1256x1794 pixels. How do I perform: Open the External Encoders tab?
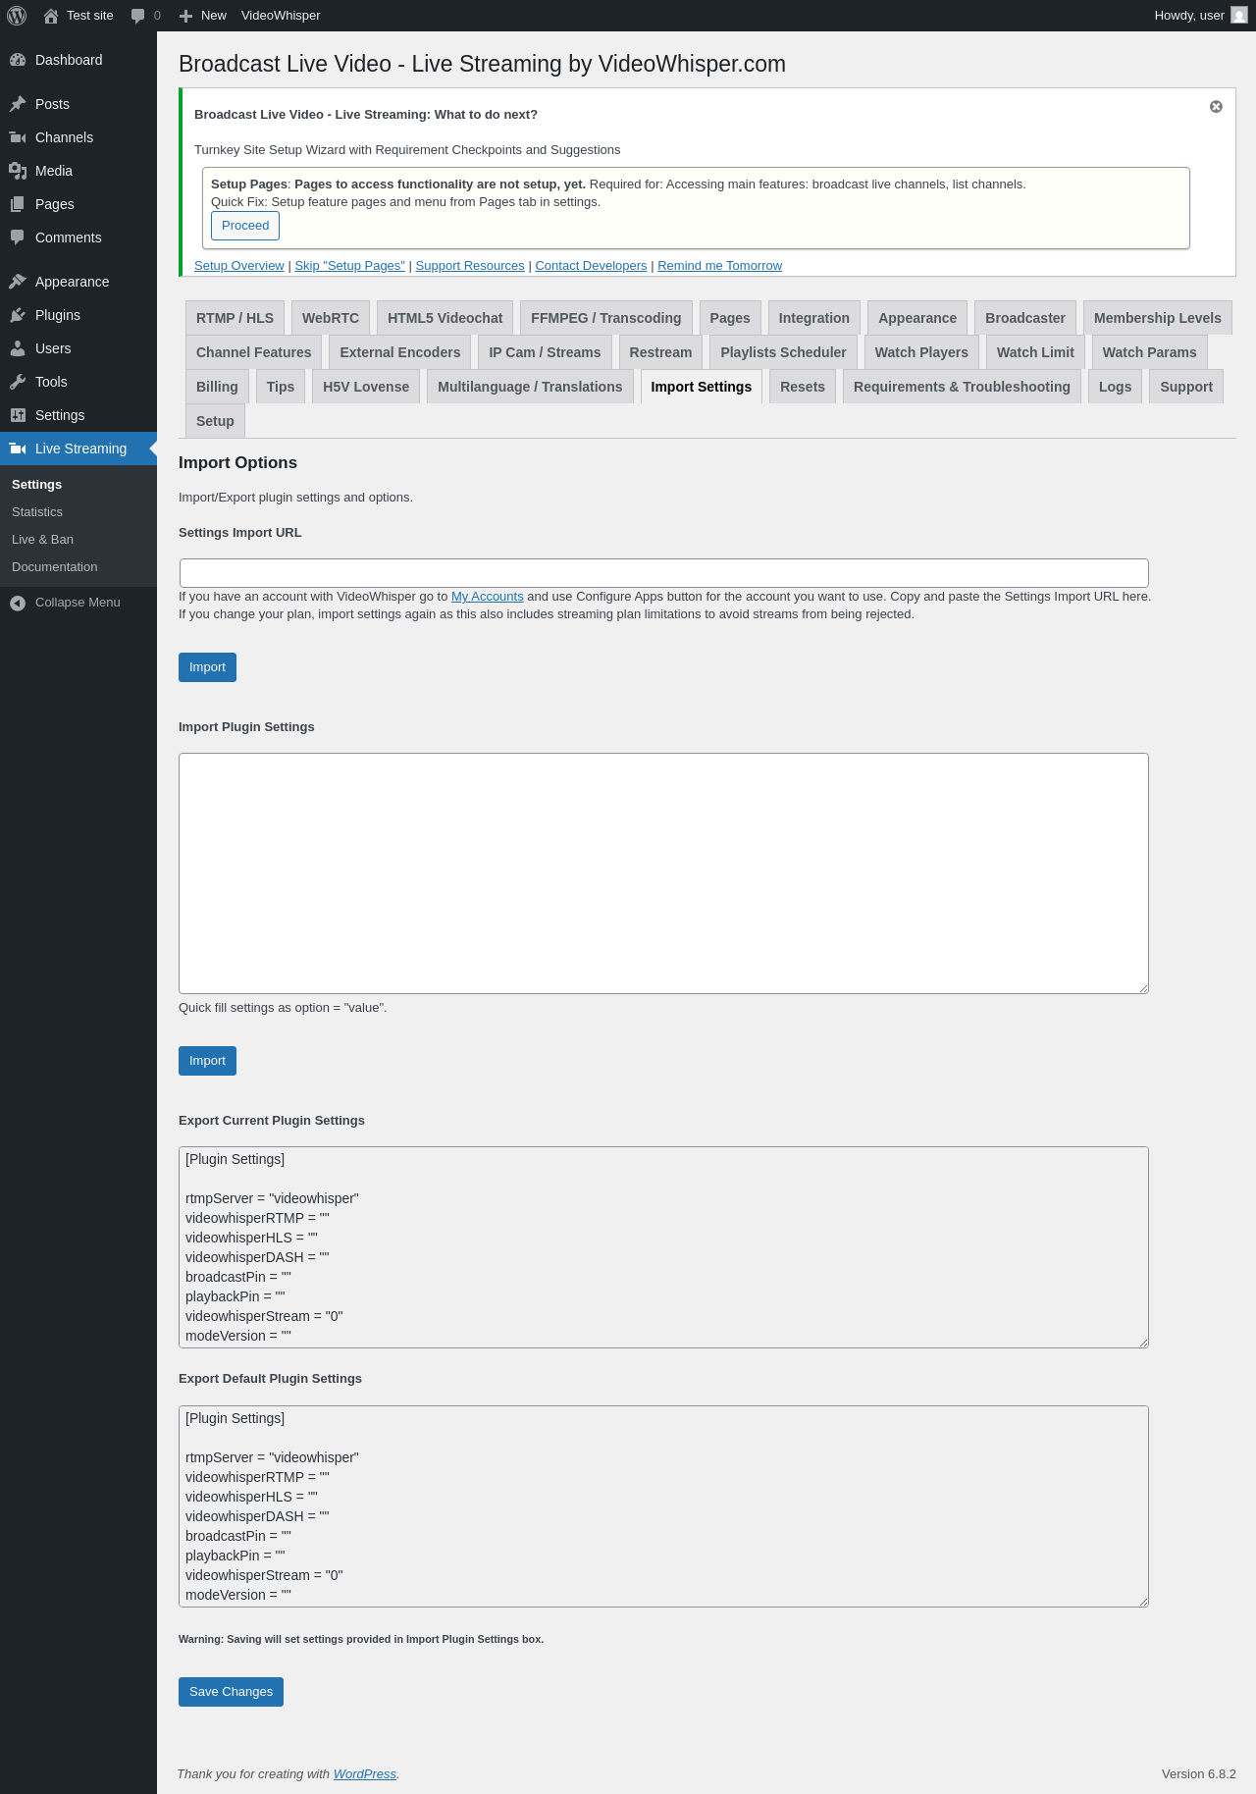tap(399, 352)
